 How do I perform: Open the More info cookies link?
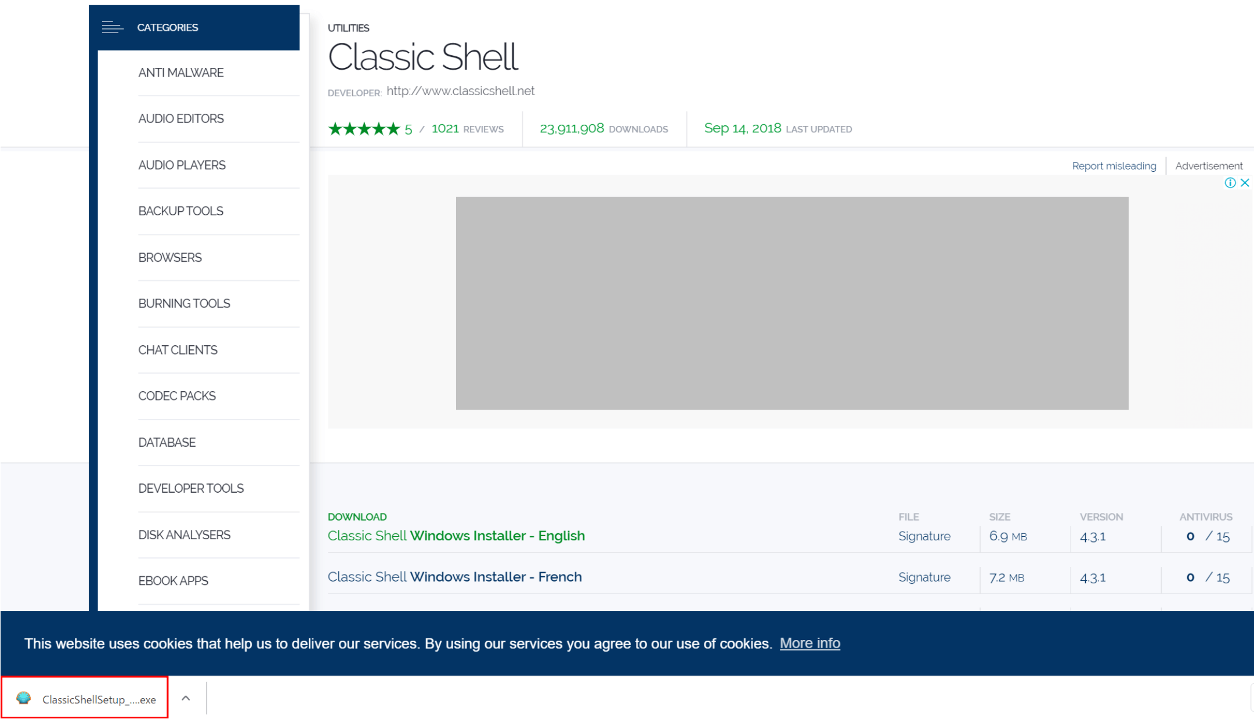810,644
